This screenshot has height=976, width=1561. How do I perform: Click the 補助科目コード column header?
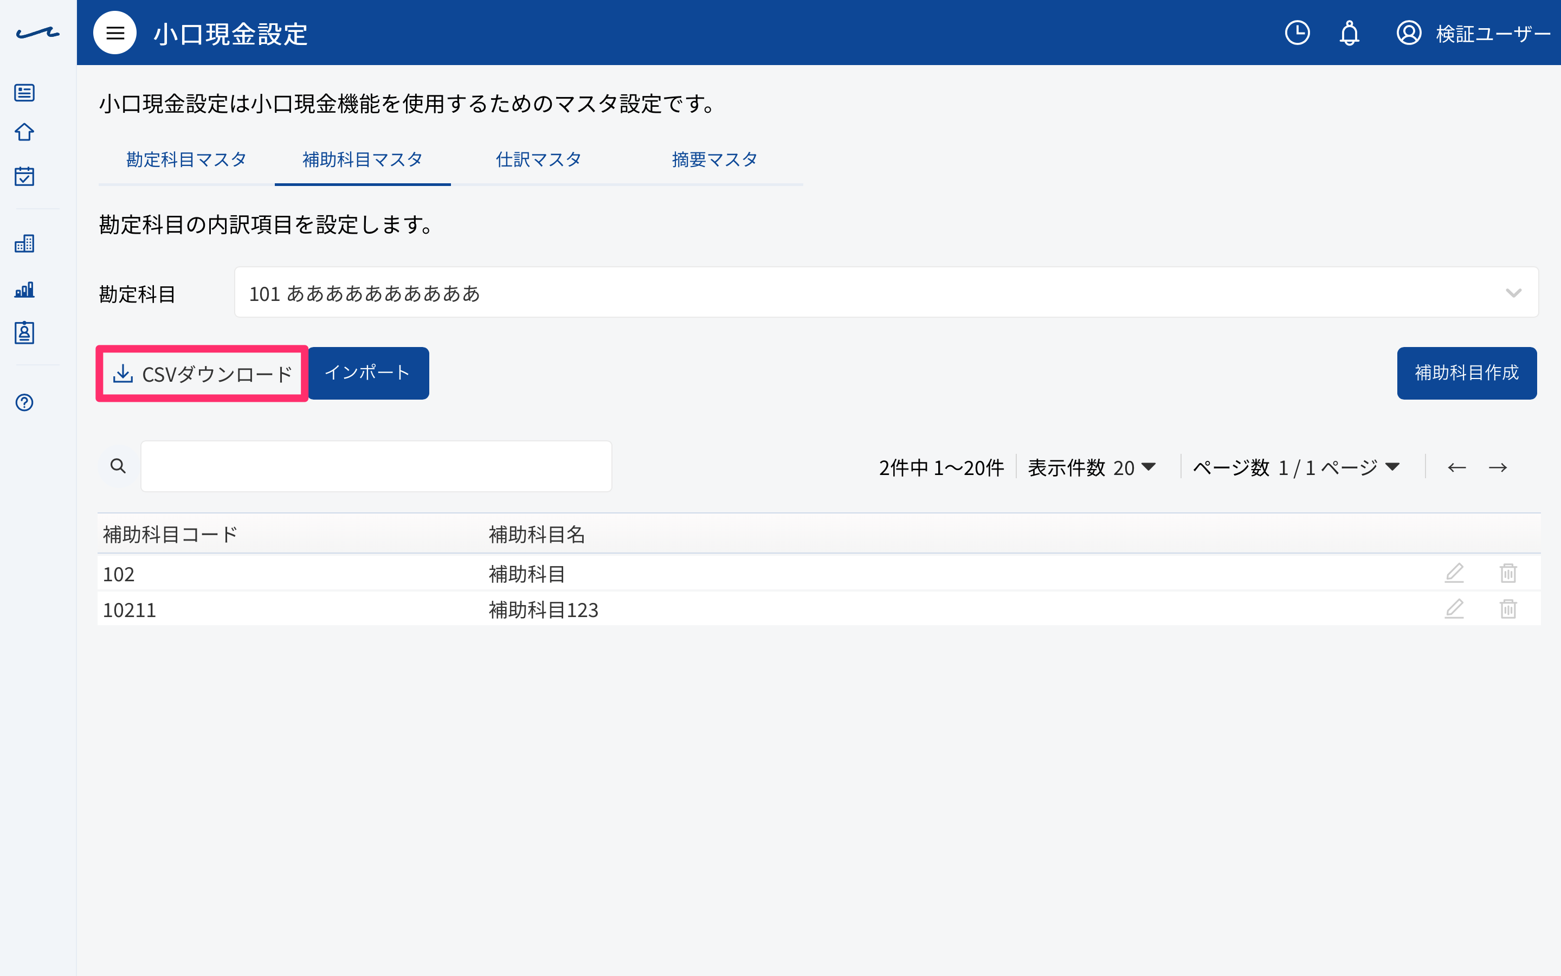point(170,535)
